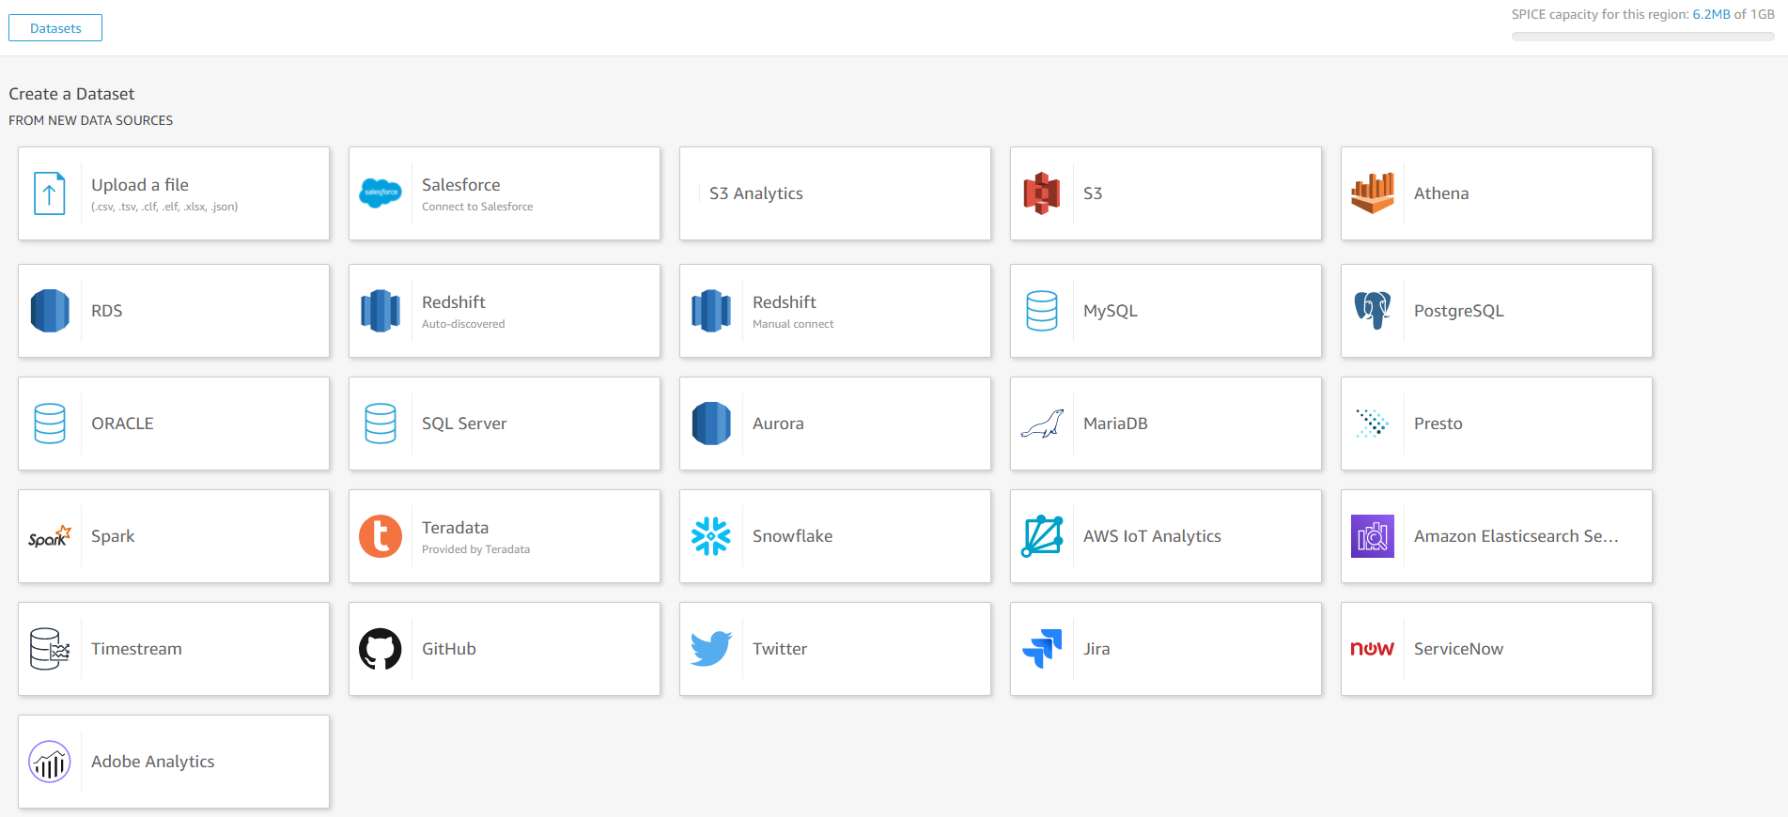Viewport: 1788px width, 817px height.
Task: Choose the Snowflake label
Action: tap(793, 536)
